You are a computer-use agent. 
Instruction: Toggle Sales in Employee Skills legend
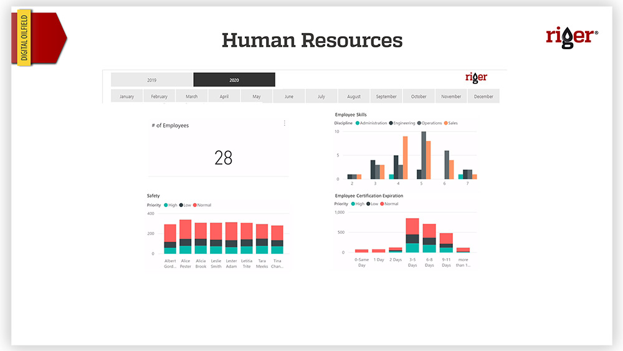[x=452, y=123]
